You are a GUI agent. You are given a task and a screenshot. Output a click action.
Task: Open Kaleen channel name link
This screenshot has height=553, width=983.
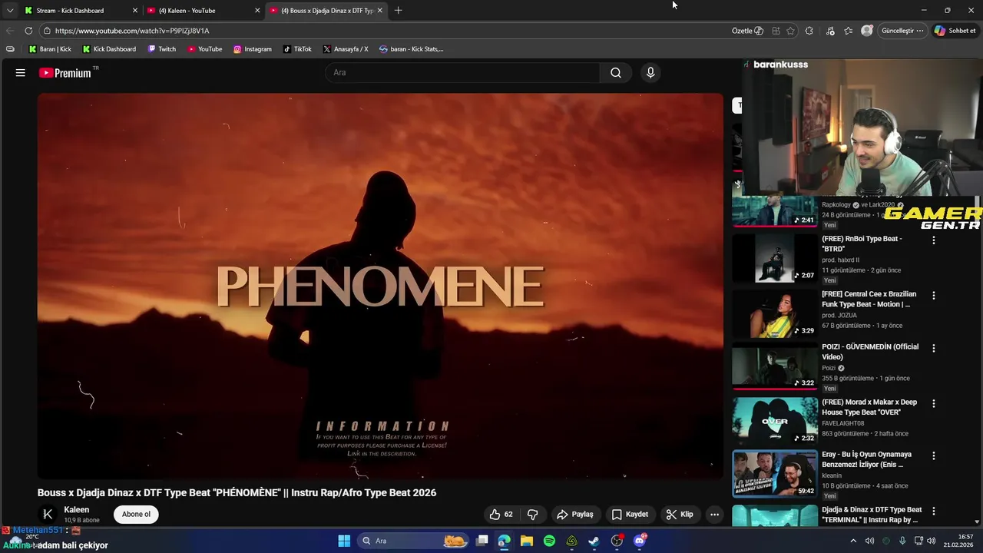(77, 510)
